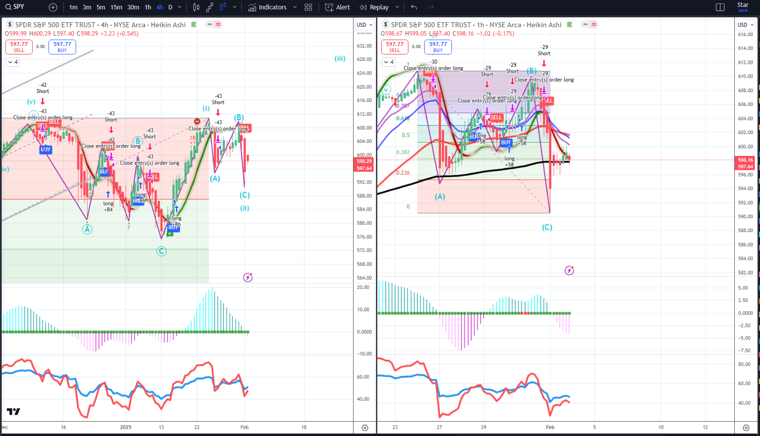Open USD currency dropdown on 4h chart
This screenshot has width=760, height=436.
tap(365, 25)
